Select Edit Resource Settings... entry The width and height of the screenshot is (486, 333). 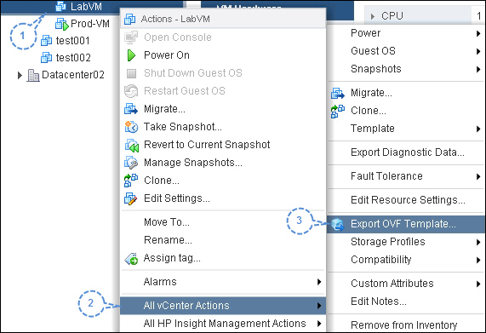point(406,200)
